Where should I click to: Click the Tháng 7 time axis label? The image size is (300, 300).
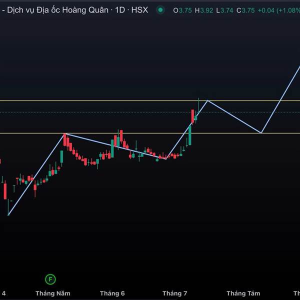[174, 293]
